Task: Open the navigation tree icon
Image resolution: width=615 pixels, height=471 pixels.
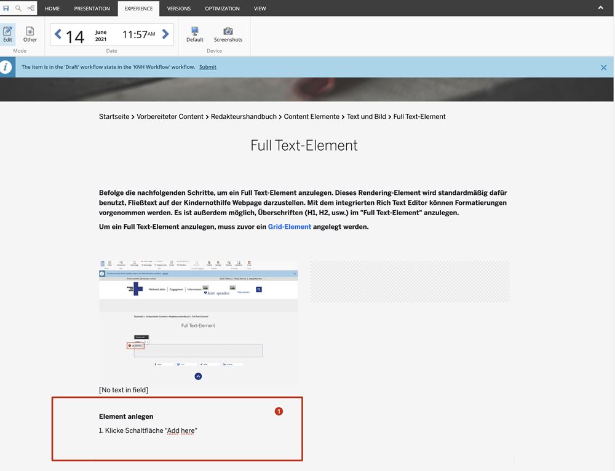Action: [31, 8]
